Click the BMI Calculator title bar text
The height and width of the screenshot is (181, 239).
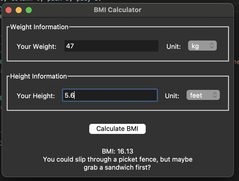click(x=117, y=10)
